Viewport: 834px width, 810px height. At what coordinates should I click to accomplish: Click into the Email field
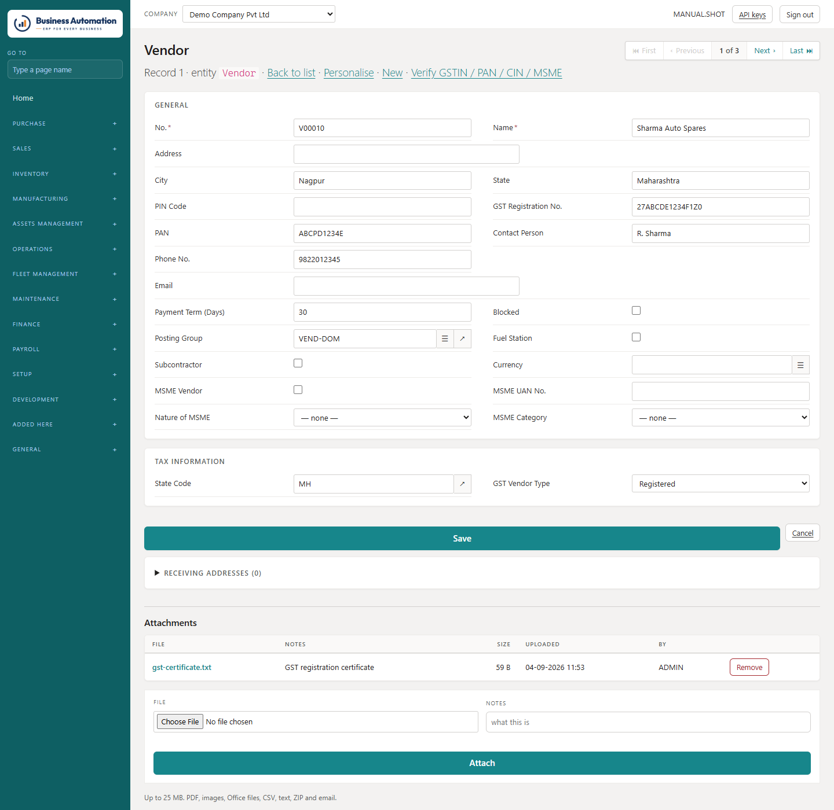pos(407,286)
